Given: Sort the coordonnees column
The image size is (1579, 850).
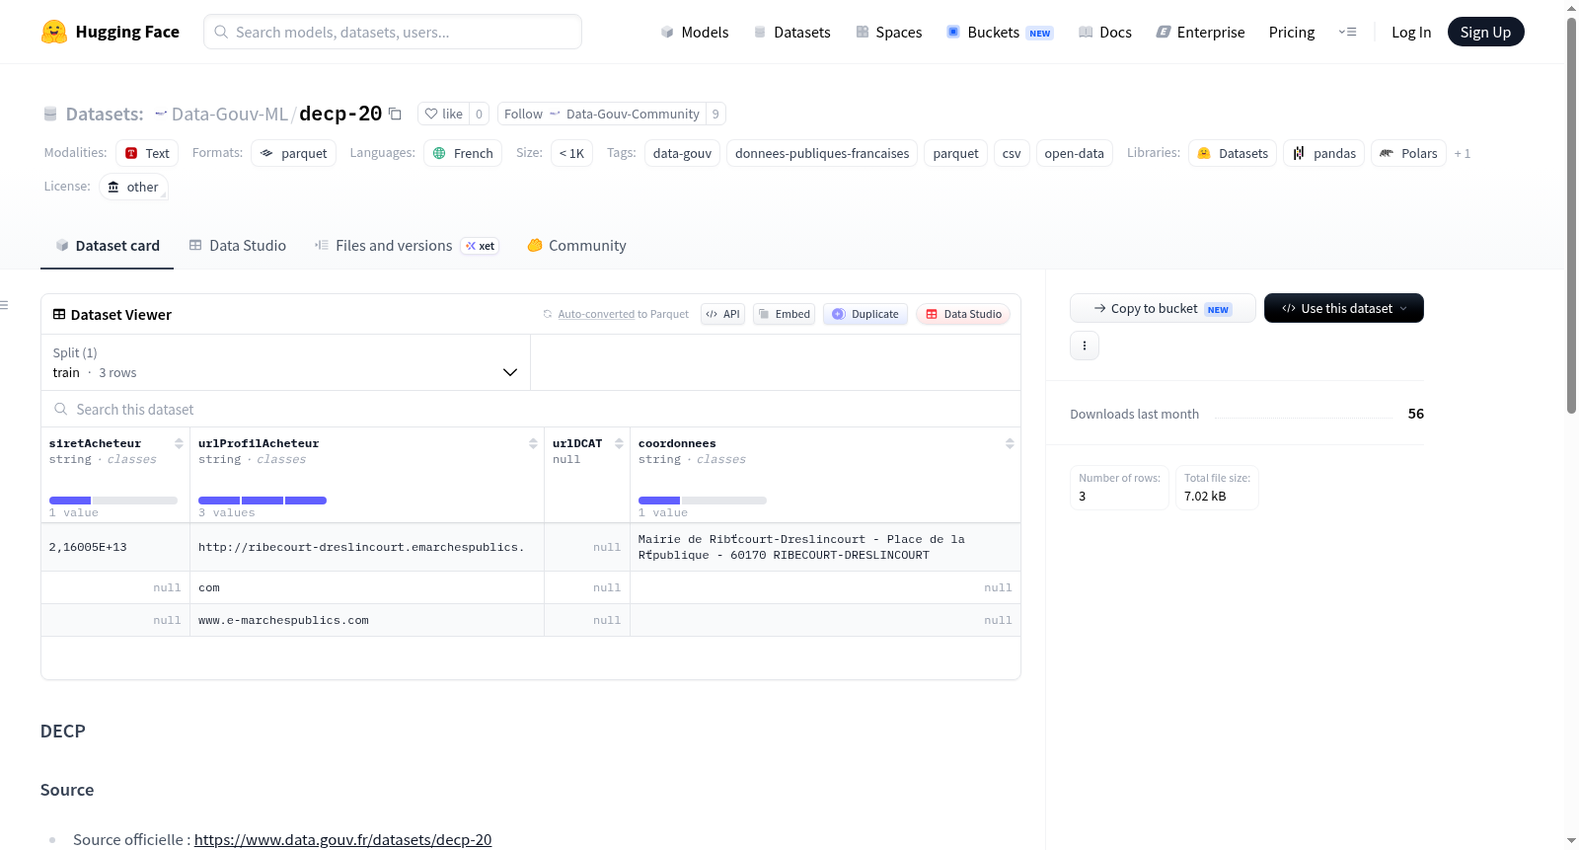Looking at the screenshot, I should (x=1010, y=443).
